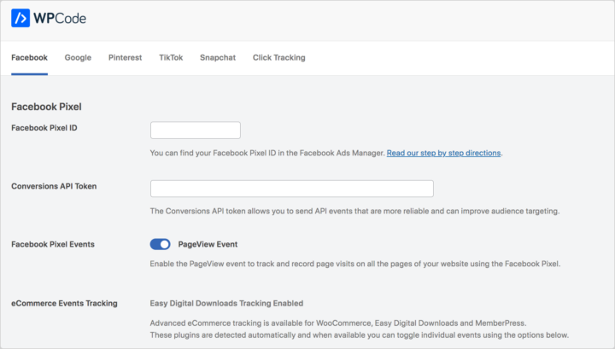Select the Pinterest tab

[125, 58]
